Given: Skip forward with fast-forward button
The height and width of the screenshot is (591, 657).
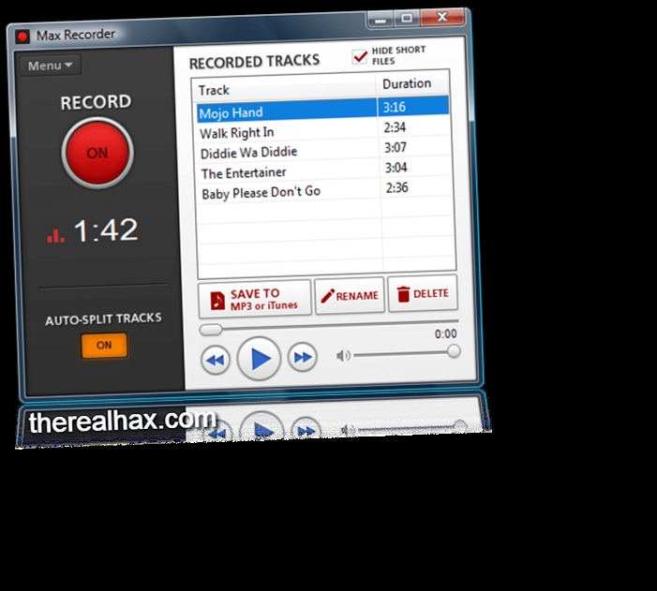Looking at the screenshot, I should 303,357.
